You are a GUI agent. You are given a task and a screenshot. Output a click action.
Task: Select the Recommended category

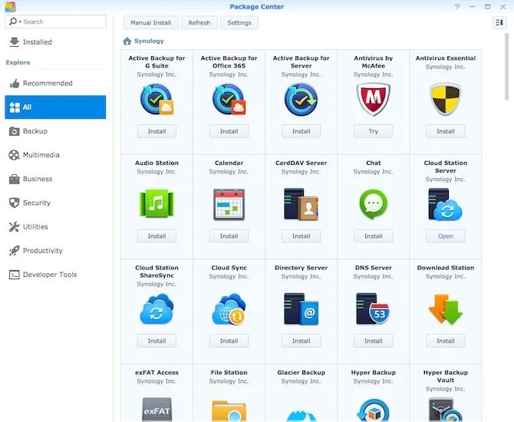55,84
